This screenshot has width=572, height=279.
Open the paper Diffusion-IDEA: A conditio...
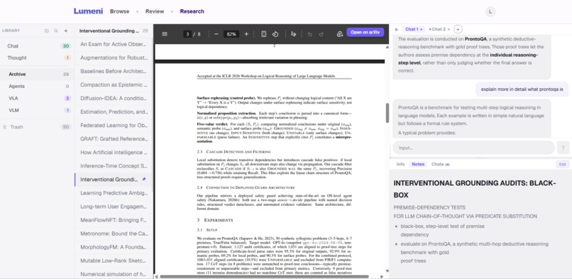114,98
